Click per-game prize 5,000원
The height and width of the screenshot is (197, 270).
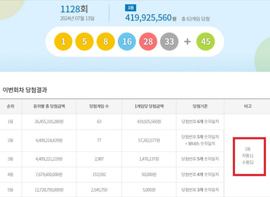[149, 190]
